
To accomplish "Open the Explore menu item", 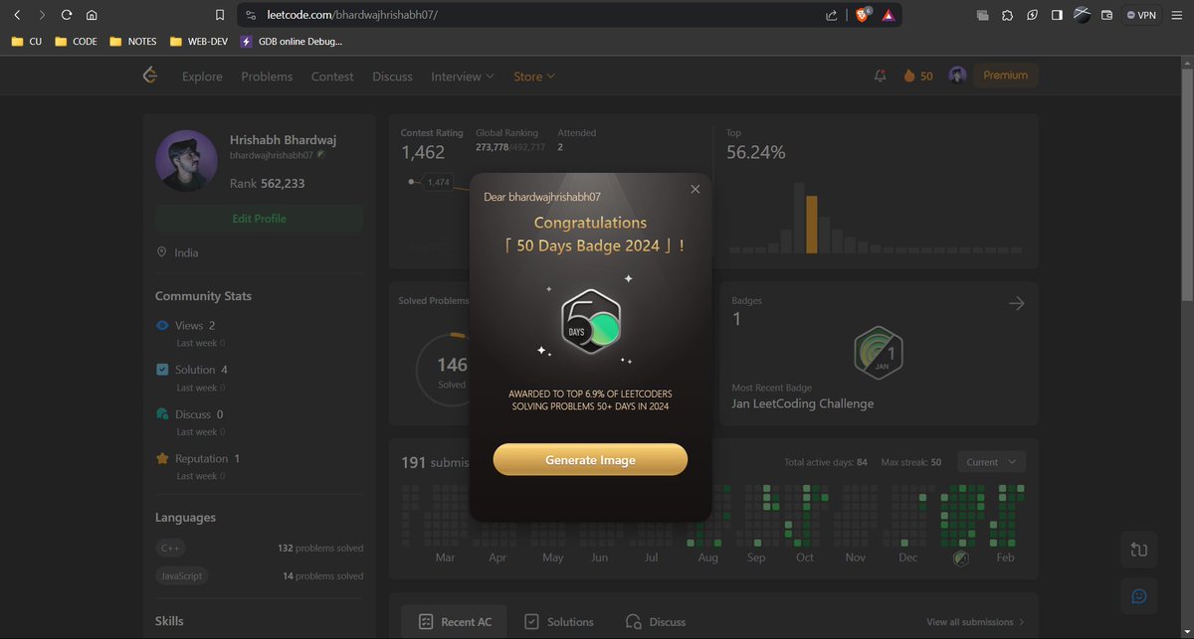I will [202, 77].
